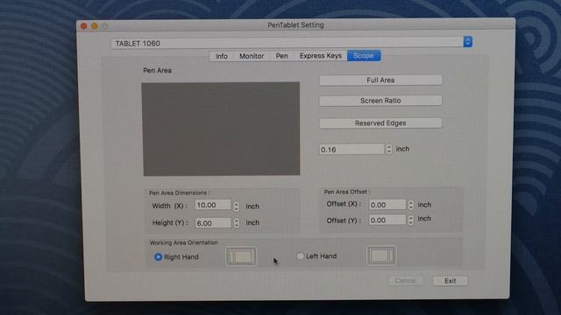The height and width of the screenshot is (315, 561).
Task: Adjust the Offset (Y) stepper arrows
Action: [x=411, y=220]
